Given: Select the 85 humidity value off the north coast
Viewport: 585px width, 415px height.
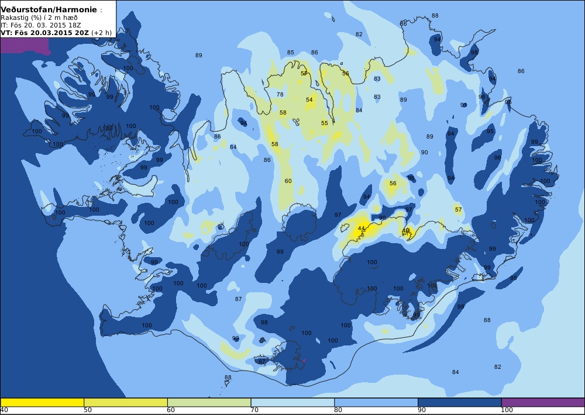Looking at the screenshot, I should (x=291, y=53).
